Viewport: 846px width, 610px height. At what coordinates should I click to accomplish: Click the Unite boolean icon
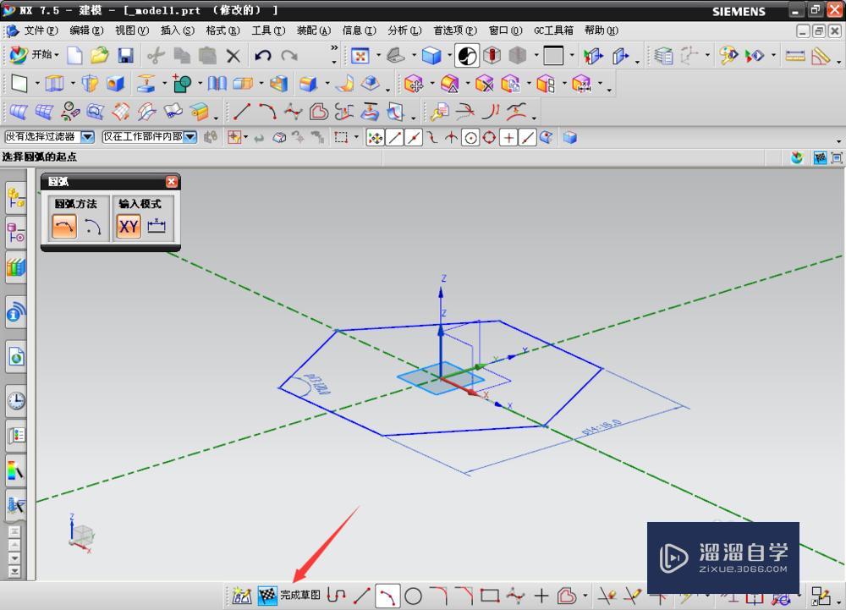click(182, 84)
